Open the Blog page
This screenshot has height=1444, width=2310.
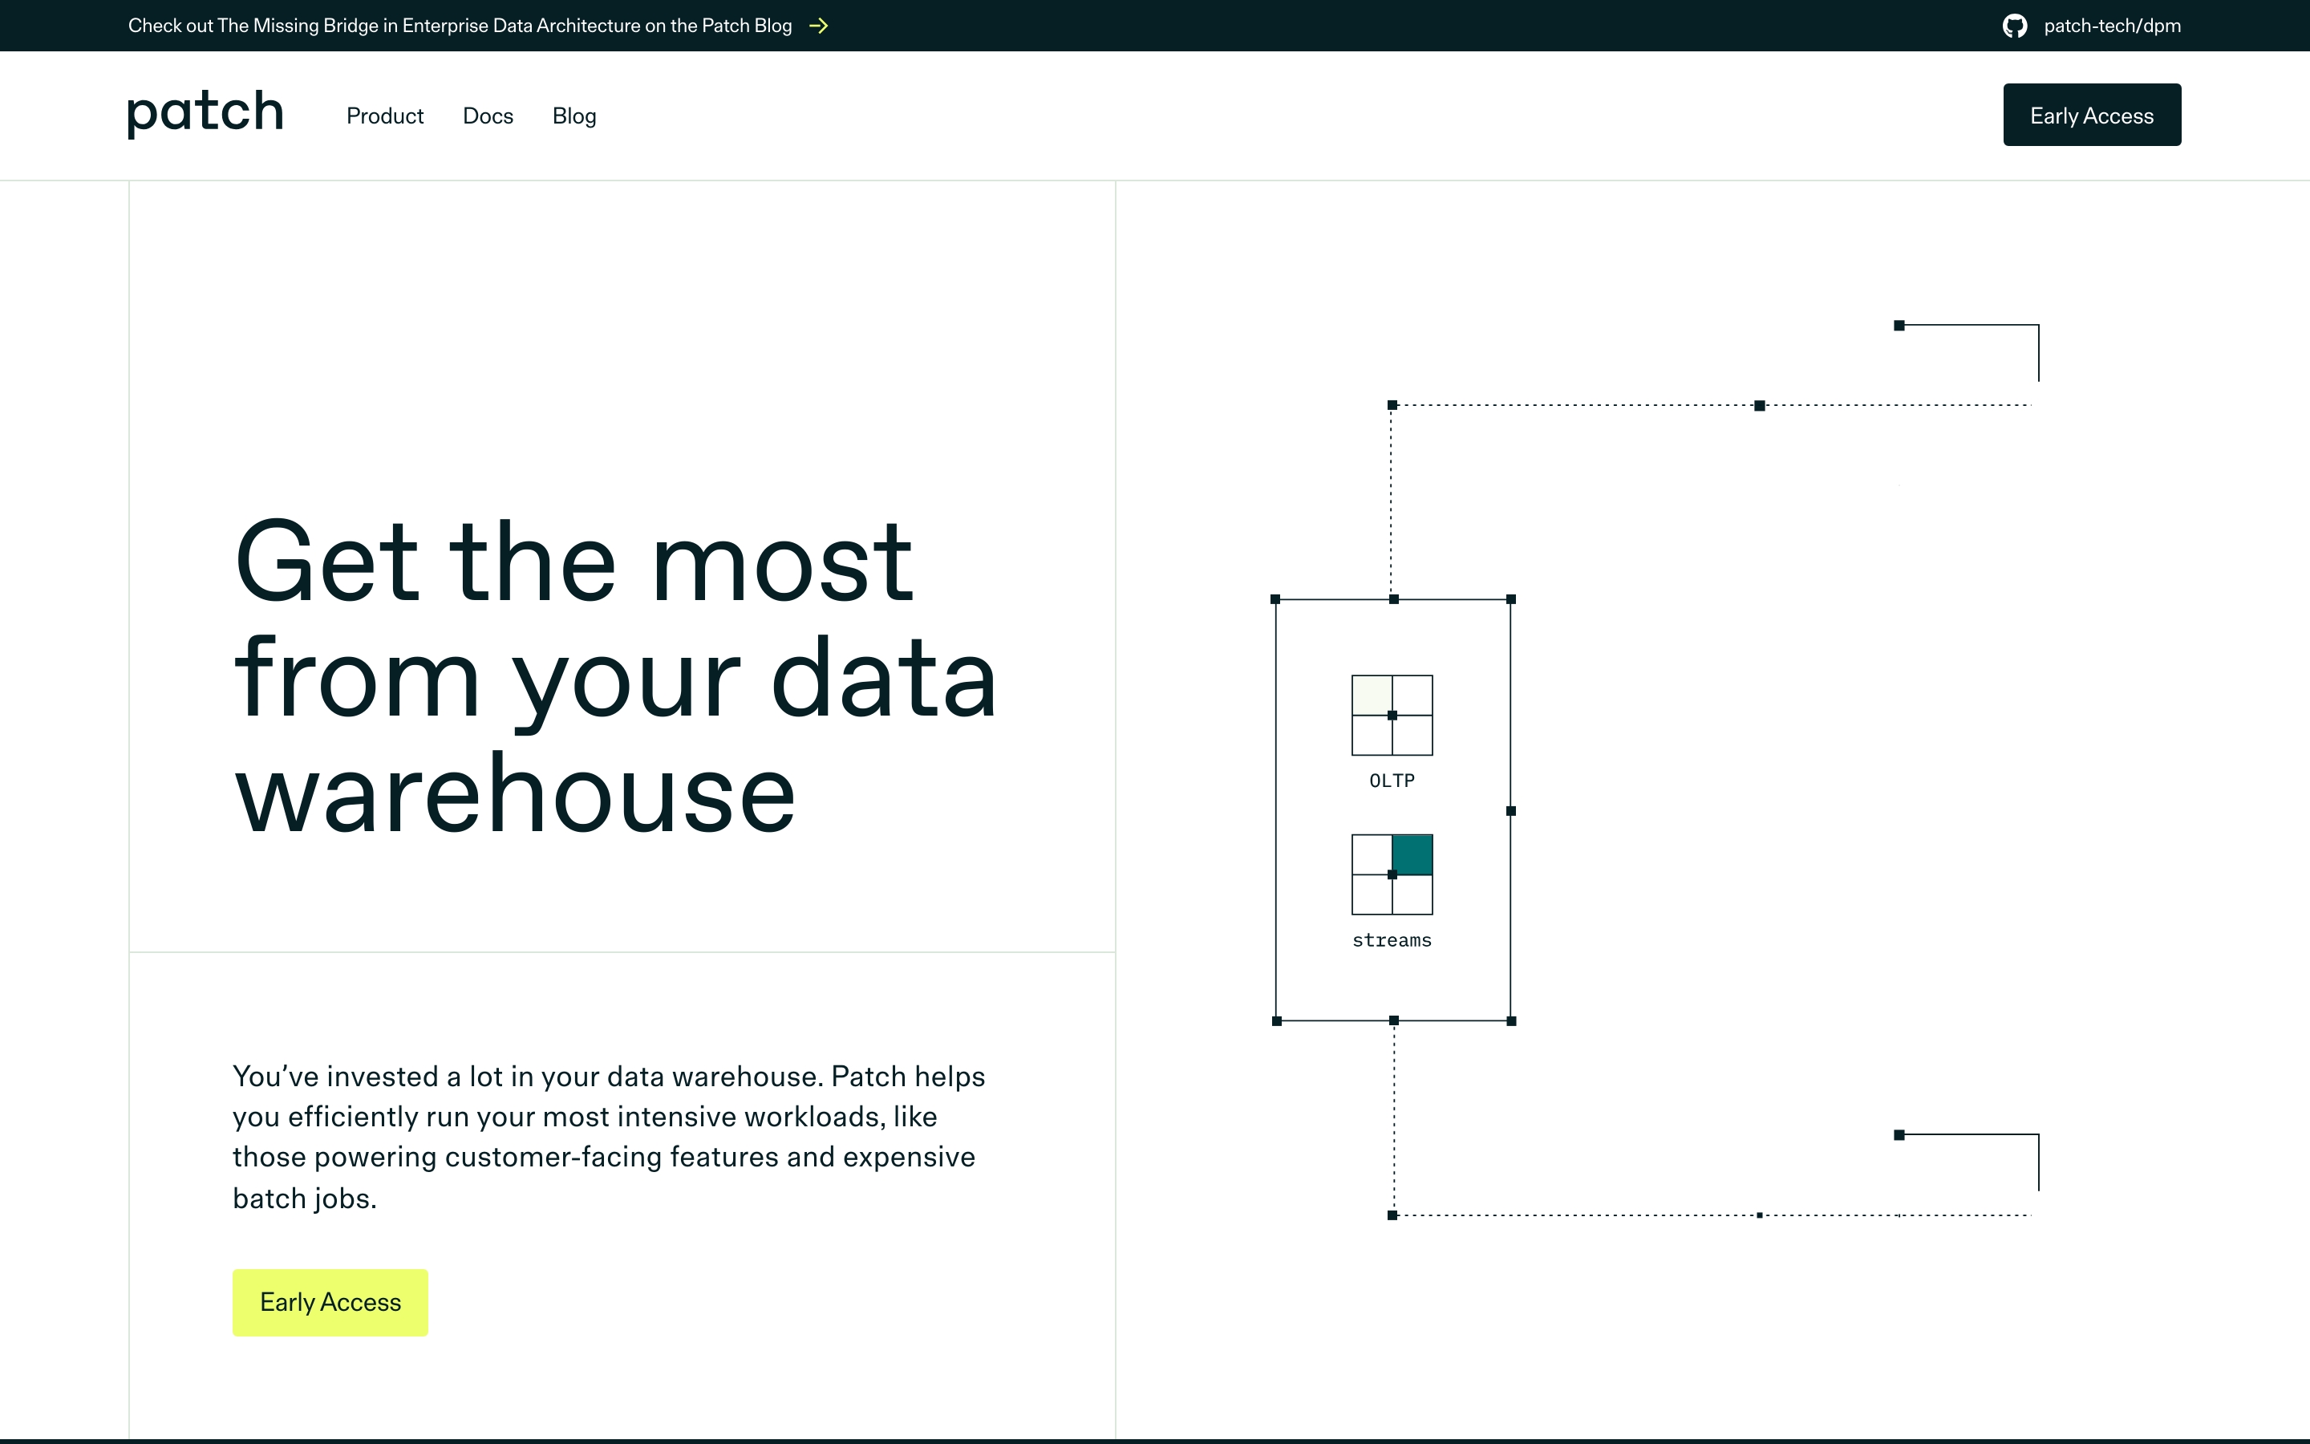[573, 116]
